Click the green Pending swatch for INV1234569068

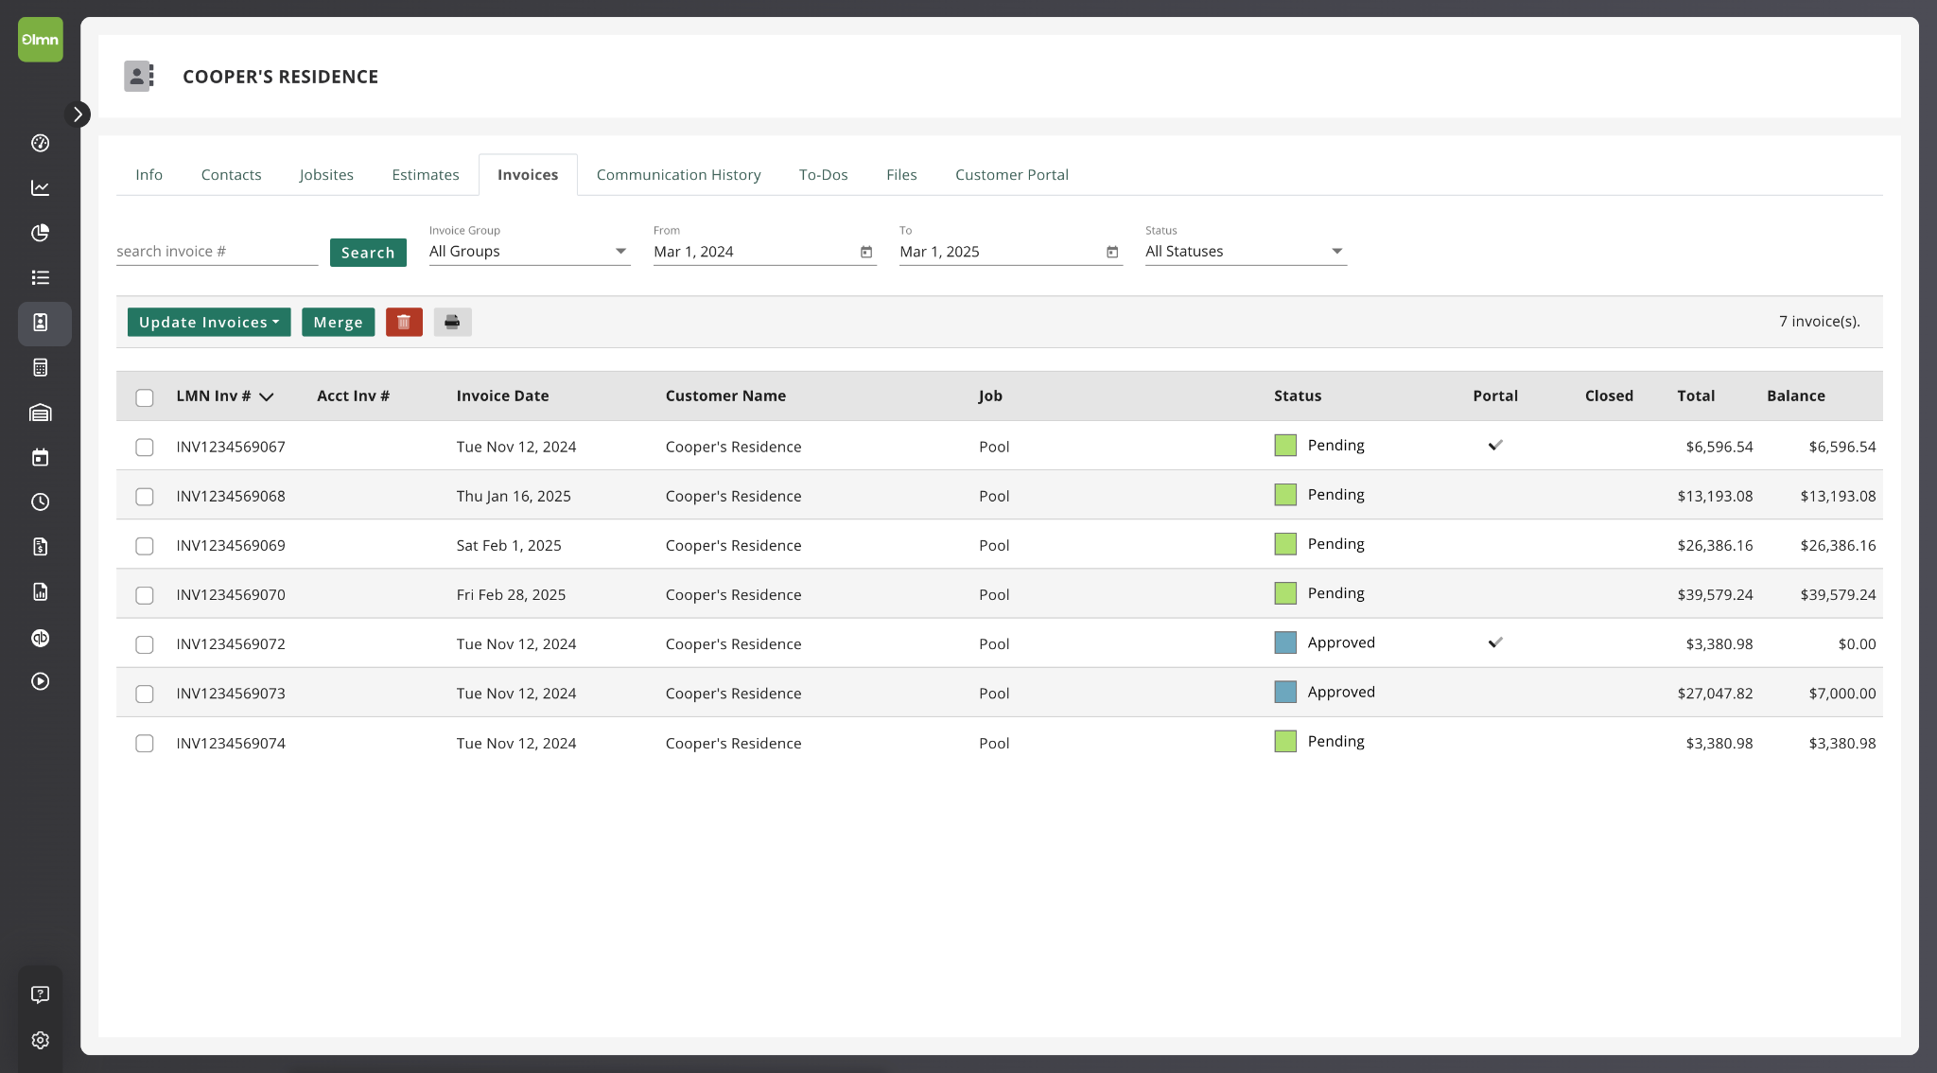tap(1285, 495)
